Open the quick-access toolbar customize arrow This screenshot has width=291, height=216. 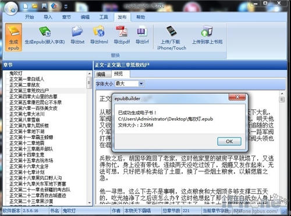pos(66,6)
